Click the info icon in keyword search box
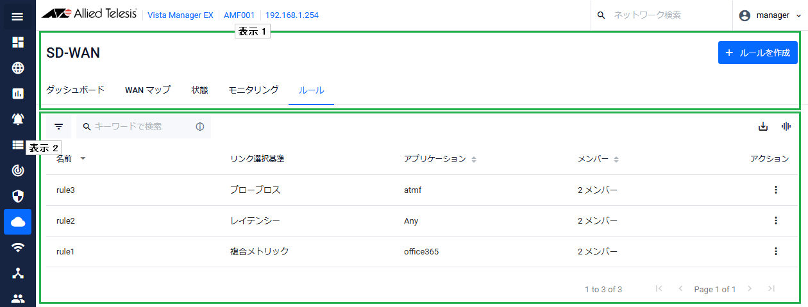The height and width of the screenshot is (307, 808). [x=199, y=127]
